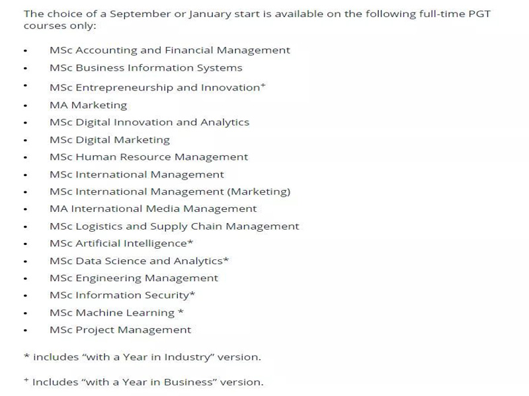Select the MSc Digital Marketing entry
529x396 pixels.
point(110,140)
